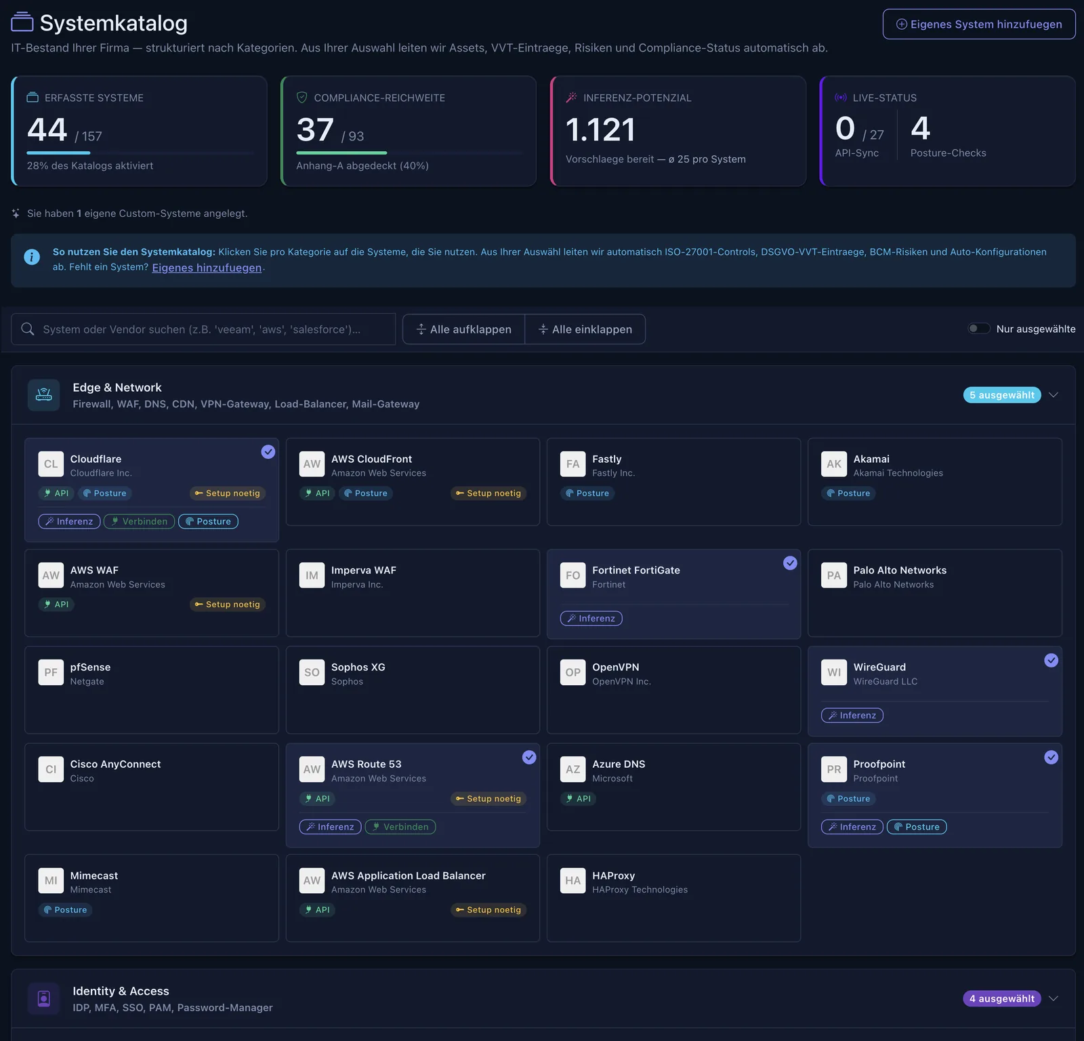
Task: Click the Inferenz button on Cloudflare card
Action: point(69,521)
